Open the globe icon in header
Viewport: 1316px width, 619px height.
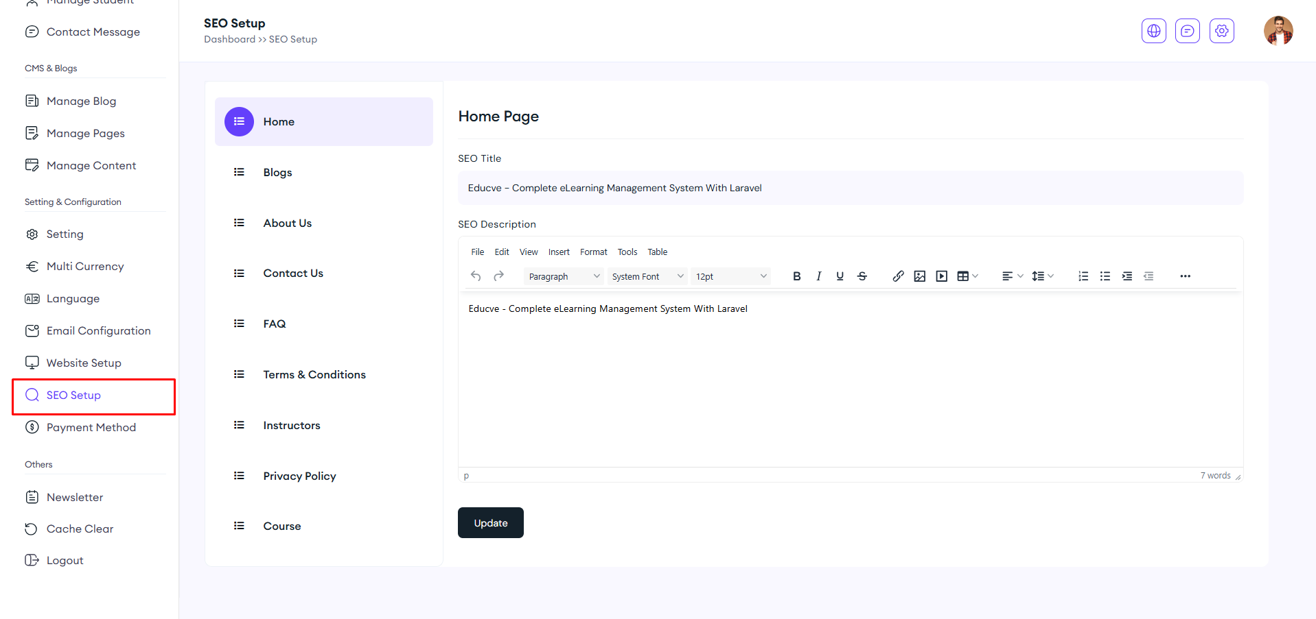1153,31
